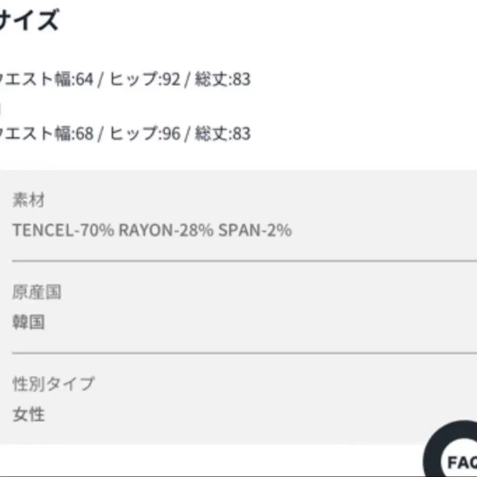Click the 素材 label
The width and height of the screenshot is (477, 477).
(29, 200)
